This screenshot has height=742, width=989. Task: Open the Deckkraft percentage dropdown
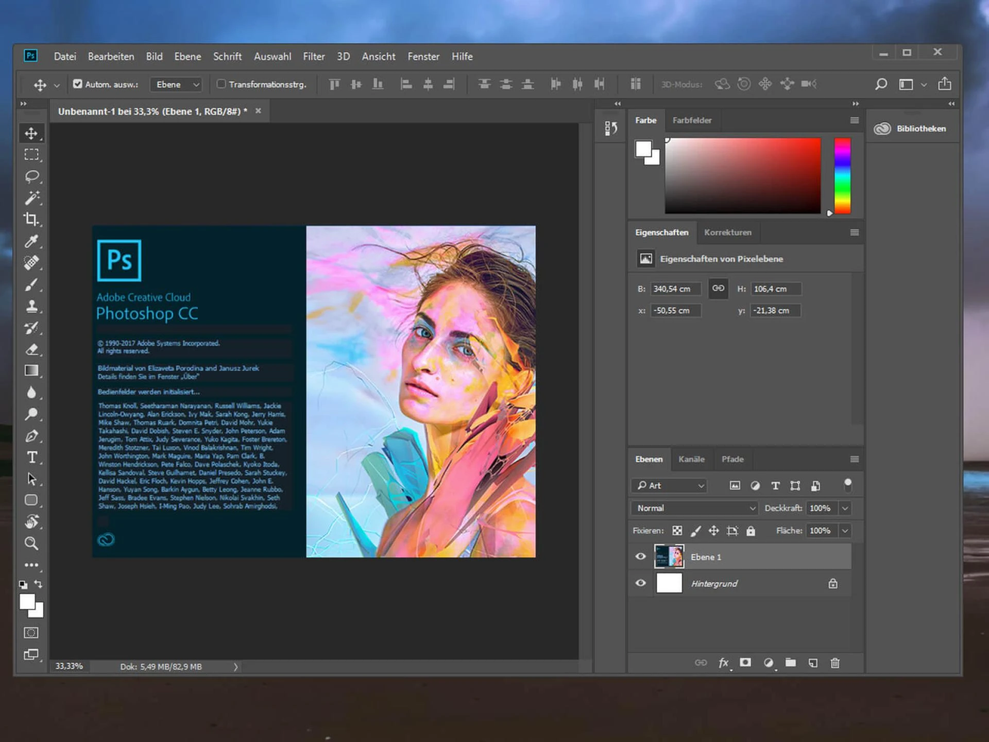tap(845, 508)
